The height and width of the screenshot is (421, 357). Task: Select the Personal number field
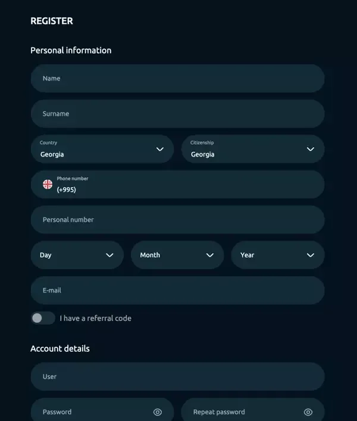point(177,220)
